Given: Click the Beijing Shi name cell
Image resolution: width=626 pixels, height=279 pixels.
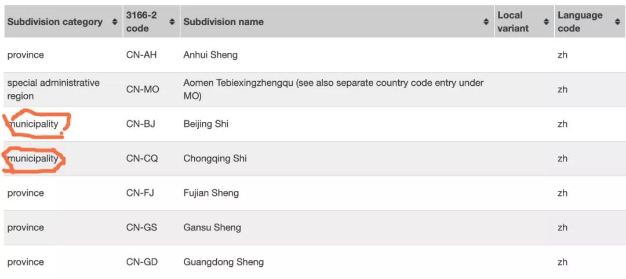Looking at the screenshot, I should (x=206, y=124).
